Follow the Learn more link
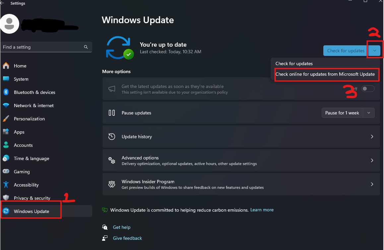 click(262, 210)
